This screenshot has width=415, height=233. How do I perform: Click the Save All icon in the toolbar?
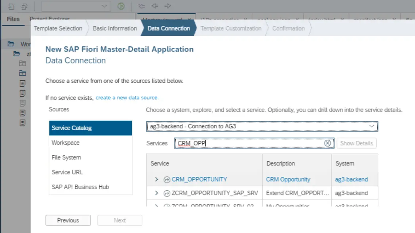(24, 6)
